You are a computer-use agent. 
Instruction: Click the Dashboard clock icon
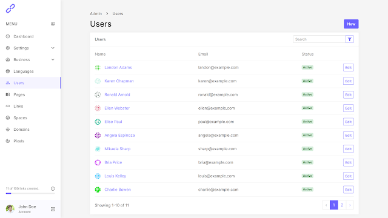coord(8,36)
